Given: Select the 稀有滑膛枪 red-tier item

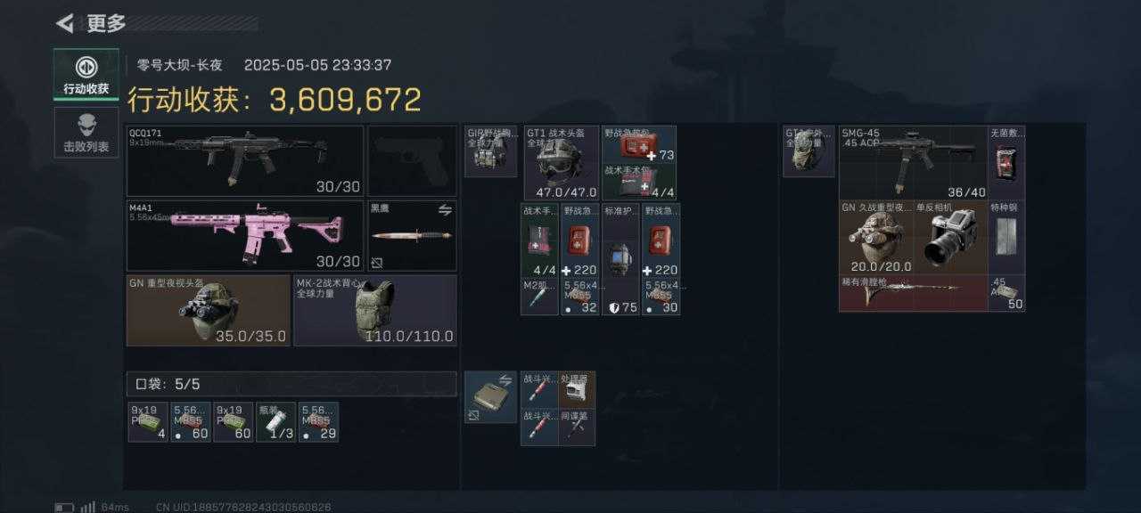Looking at the screenshot, I should (x=913, y=293).
